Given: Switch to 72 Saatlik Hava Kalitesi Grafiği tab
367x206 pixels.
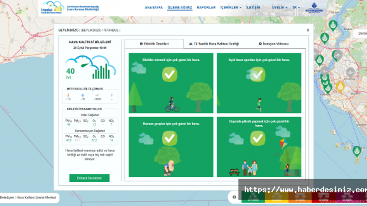Looking at the screenshot, I should pyautogui.click(x=214, y=44).
